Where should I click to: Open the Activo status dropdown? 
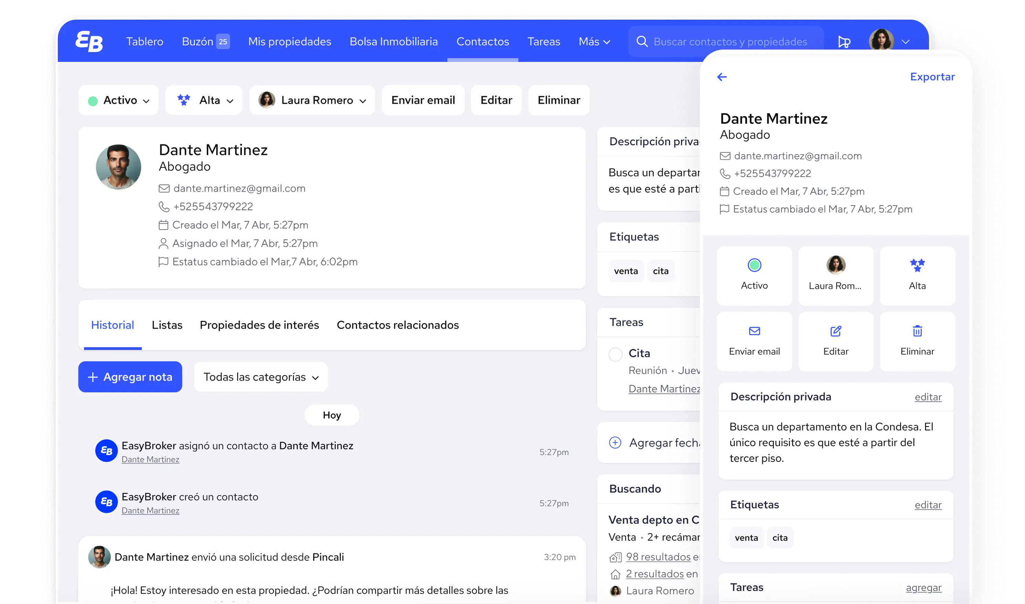pyautogui.click(x=118, y=100)
